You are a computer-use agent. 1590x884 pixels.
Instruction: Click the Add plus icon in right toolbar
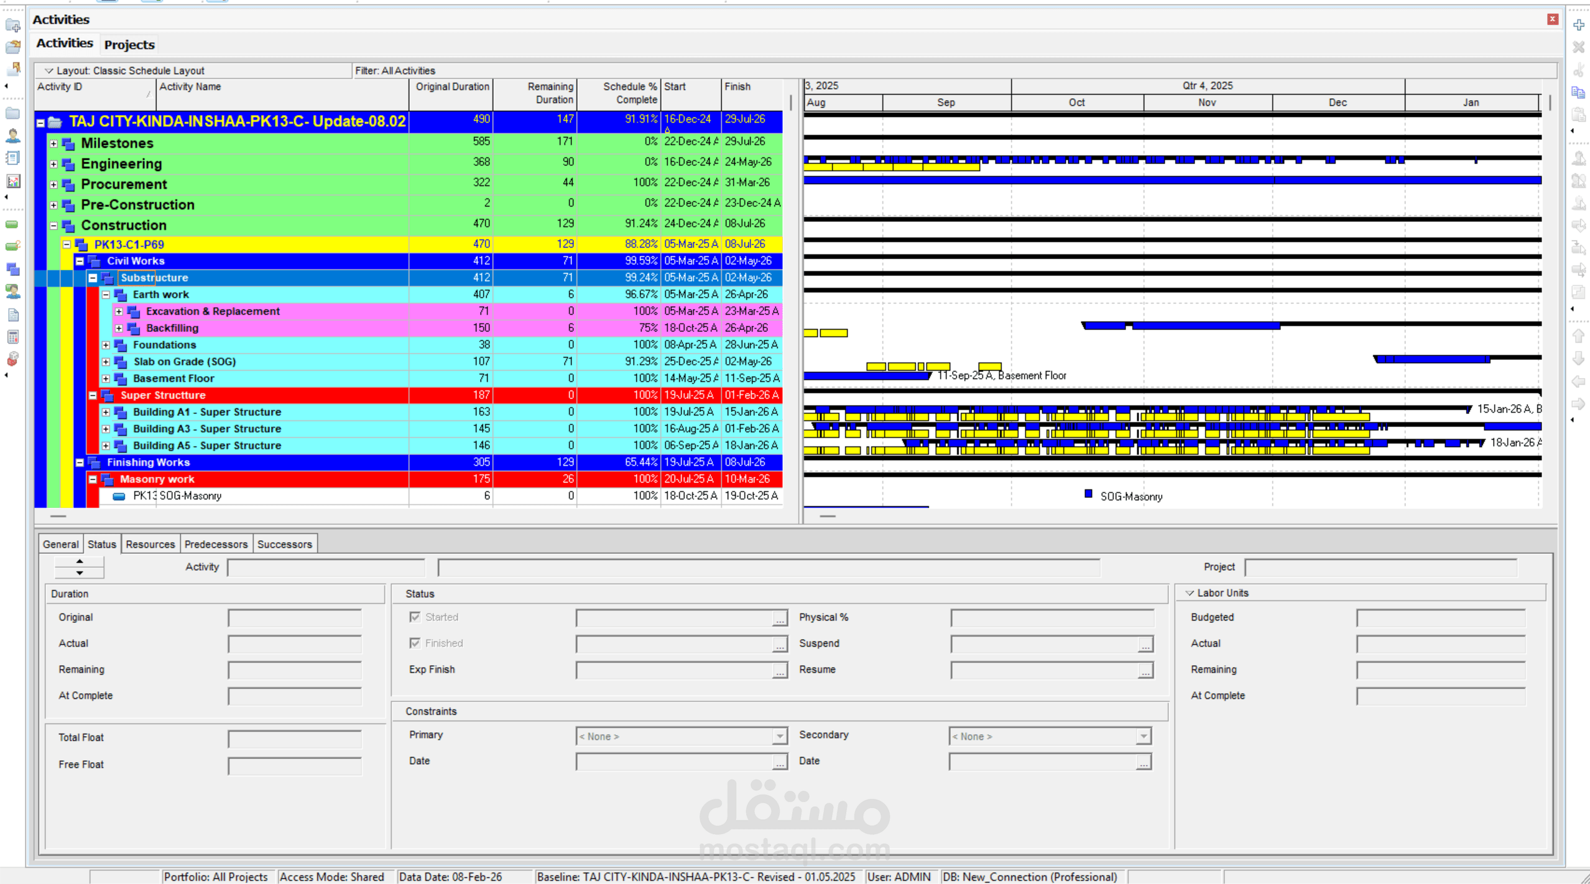click(x=1579, y=25)
